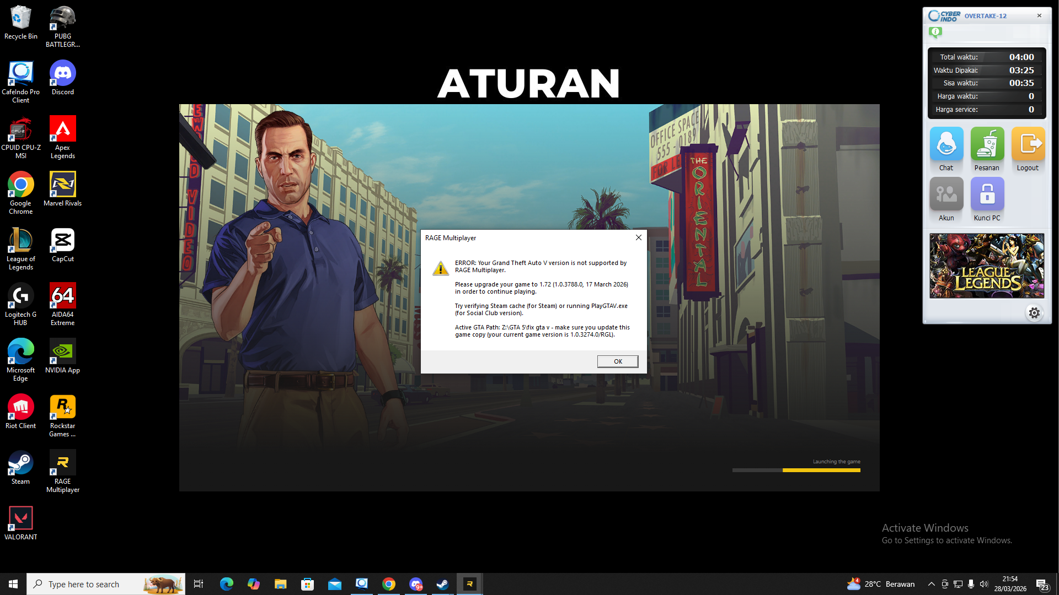Select Google Chrome desktop icon
This screenshot has width=1059, height=595.
click(x=21, y=193)
